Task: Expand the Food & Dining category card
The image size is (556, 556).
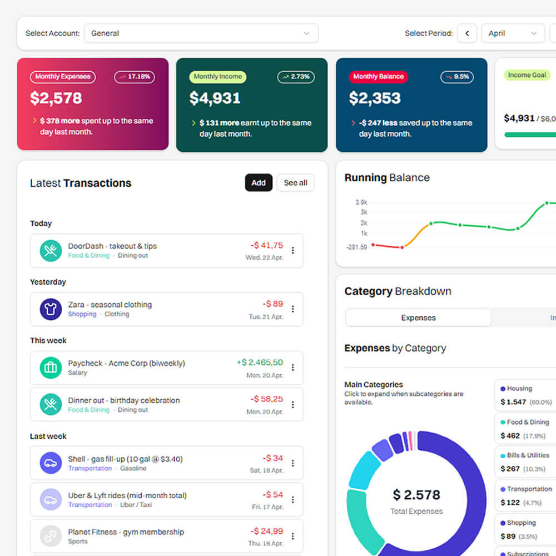Action: tap(525, 429)
